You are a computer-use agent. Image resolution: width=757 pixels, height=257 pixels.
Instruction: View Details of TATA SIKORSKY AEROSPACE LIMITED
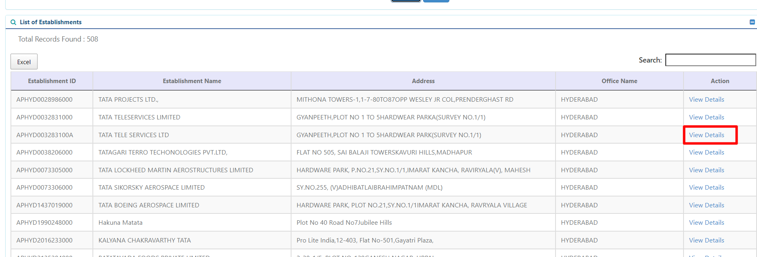pos(707,188)
